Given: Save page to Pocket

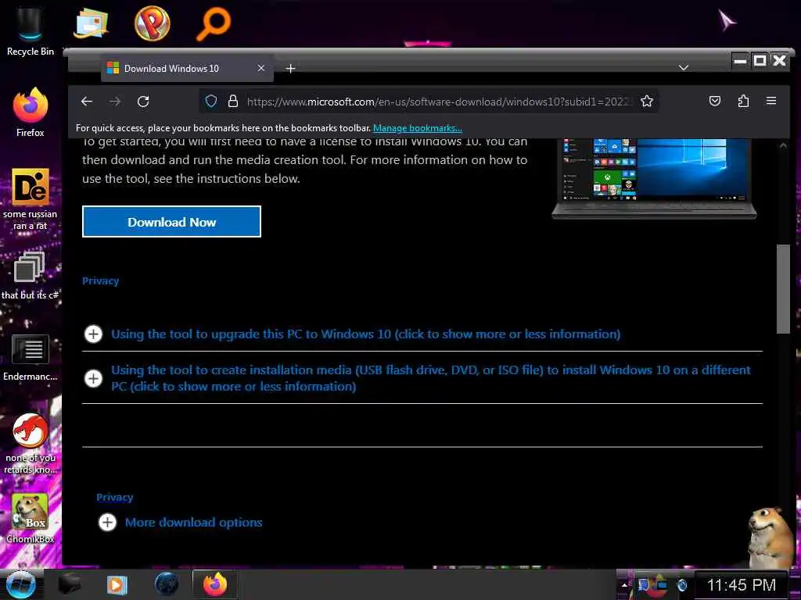Looking at the screenshot, I should tap(715, 101).
